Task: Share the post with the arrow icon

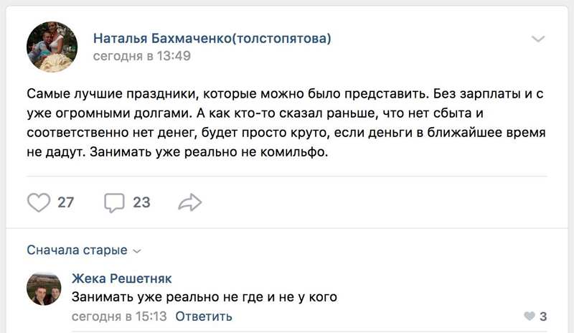Action: coord(189,202)
